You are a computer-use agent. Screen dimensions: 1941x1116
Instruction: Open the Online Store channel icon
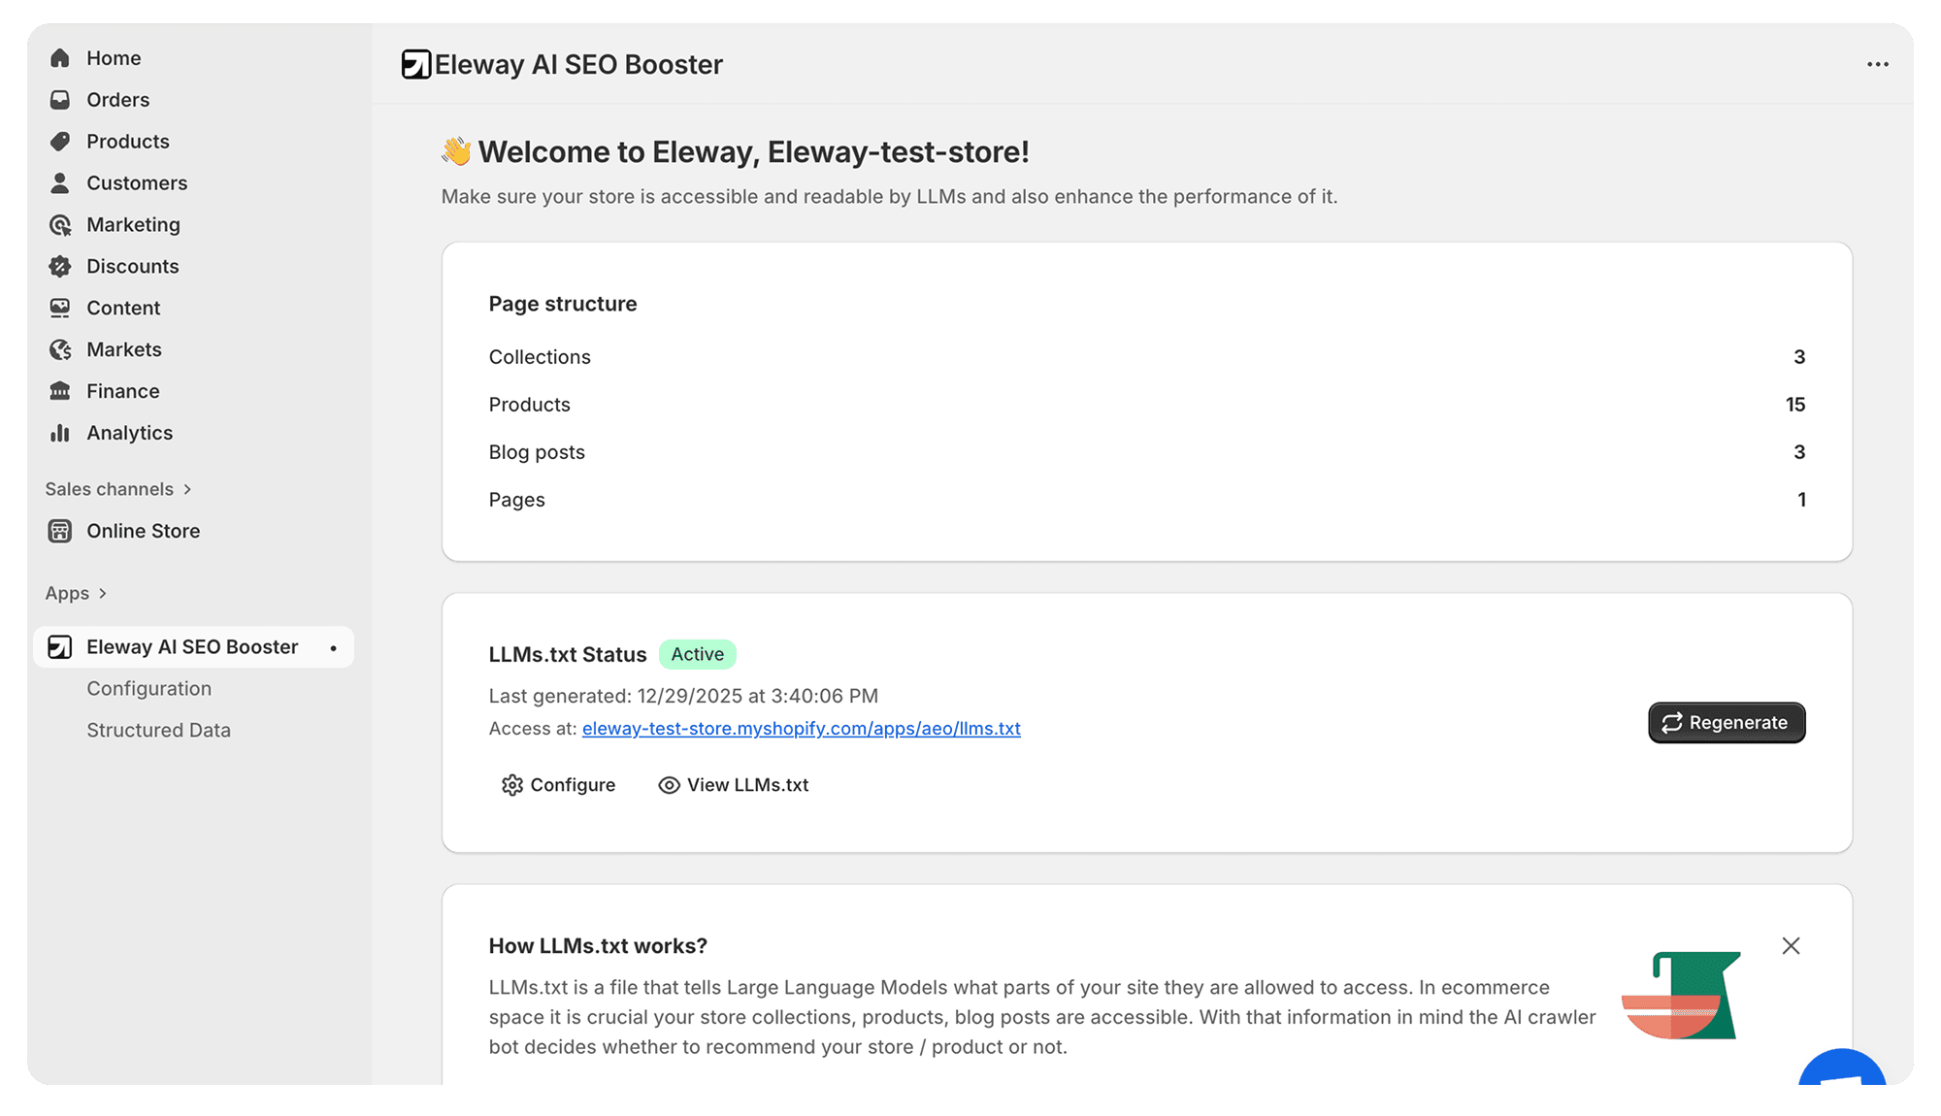click(60, 531)
